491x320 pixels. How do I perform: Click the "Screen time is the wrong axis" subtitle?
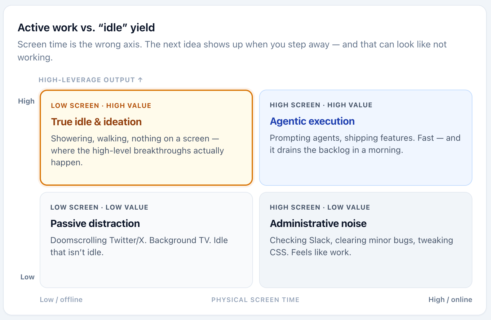click(232, 51)
